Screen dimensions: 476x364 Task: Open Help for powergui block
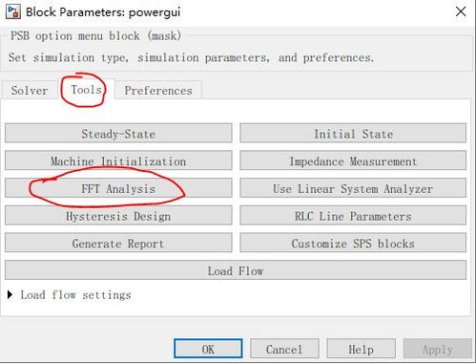coord(362,349)
